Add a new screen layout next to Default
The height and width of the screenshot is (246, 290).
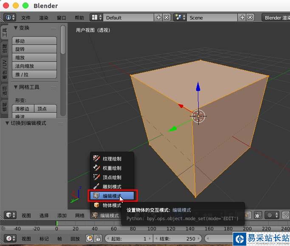[158, 17]
